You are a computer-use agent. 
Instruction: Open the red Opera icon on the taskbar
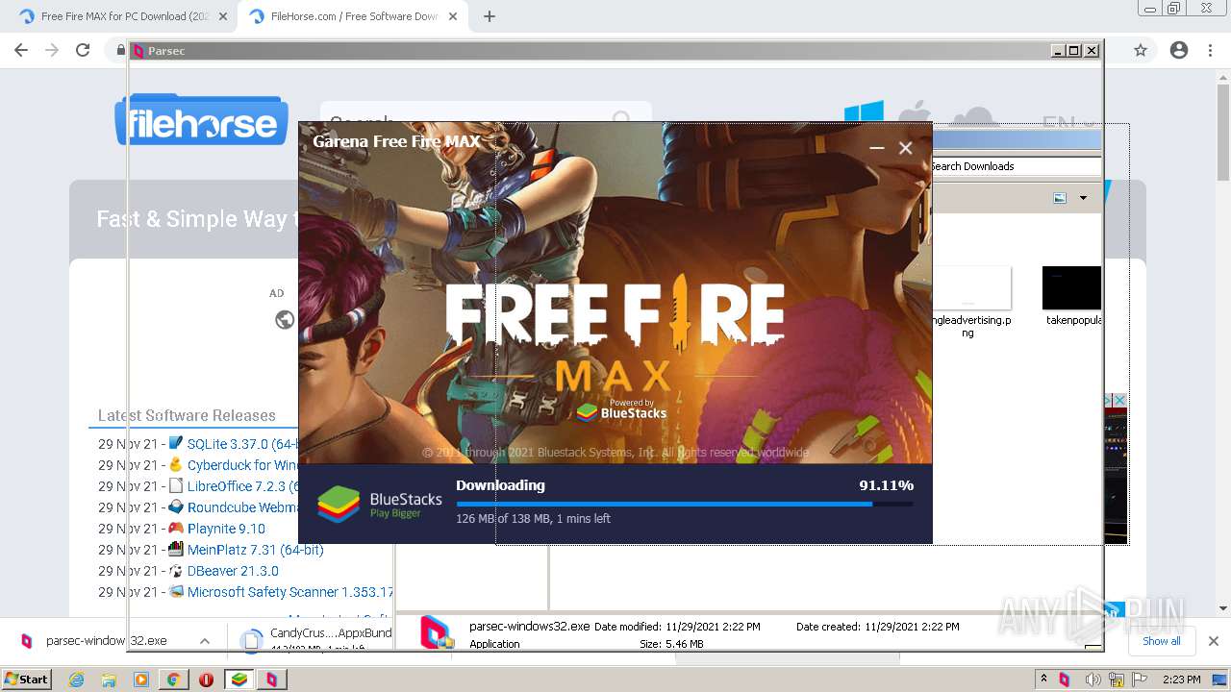(206, 679)
